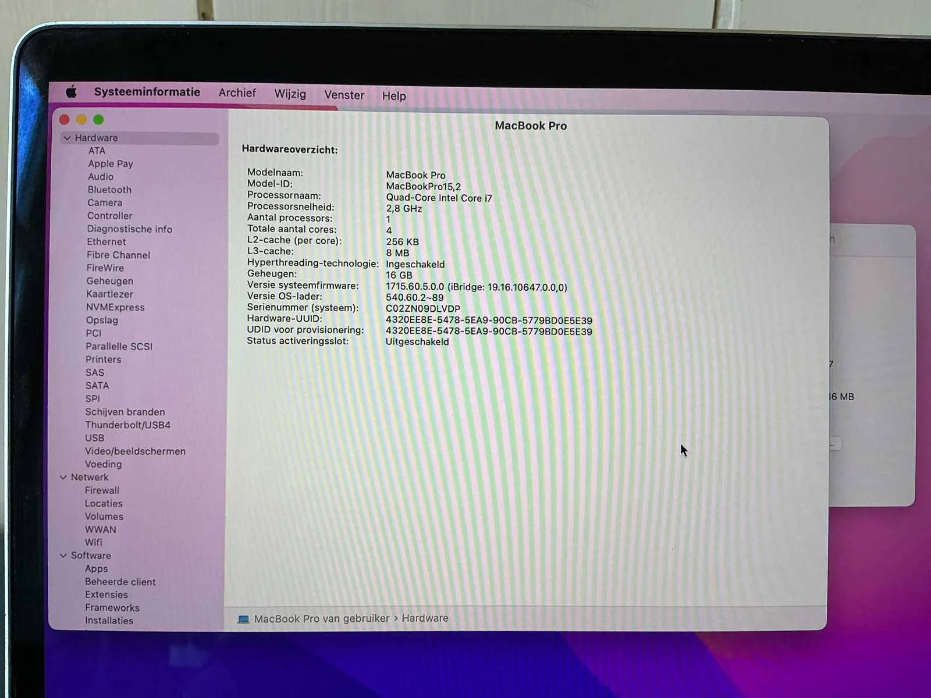Click the firmware version '1715.60.5.0.0'
Image resolution: width=931 pixels, height=698 pixels.
pyautogui.click(x=415, y=287)
